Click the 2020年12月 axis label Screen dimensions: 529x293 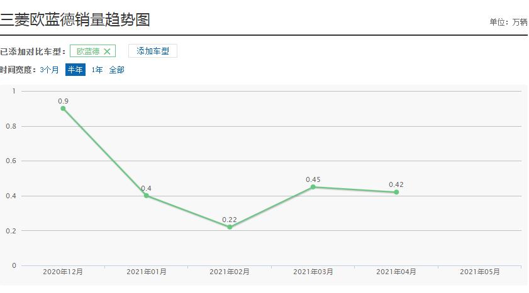[x=63, y=272]
